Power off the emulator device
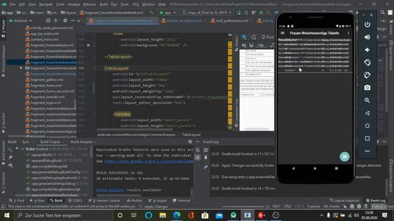This screenshot has height=221, width=394. tap(367, 25)
